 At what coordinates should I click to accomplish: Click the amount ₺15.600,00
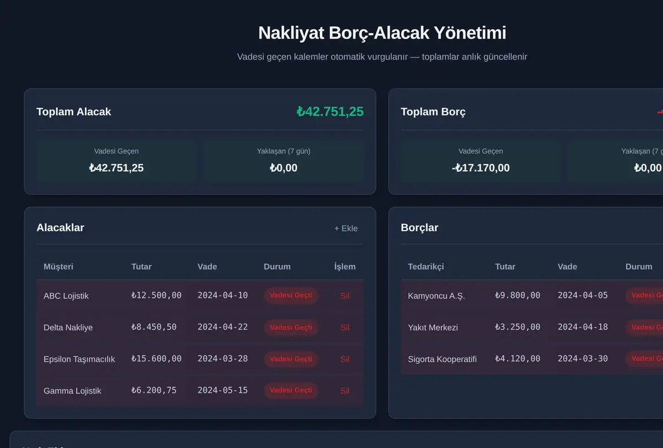[156, 359]
